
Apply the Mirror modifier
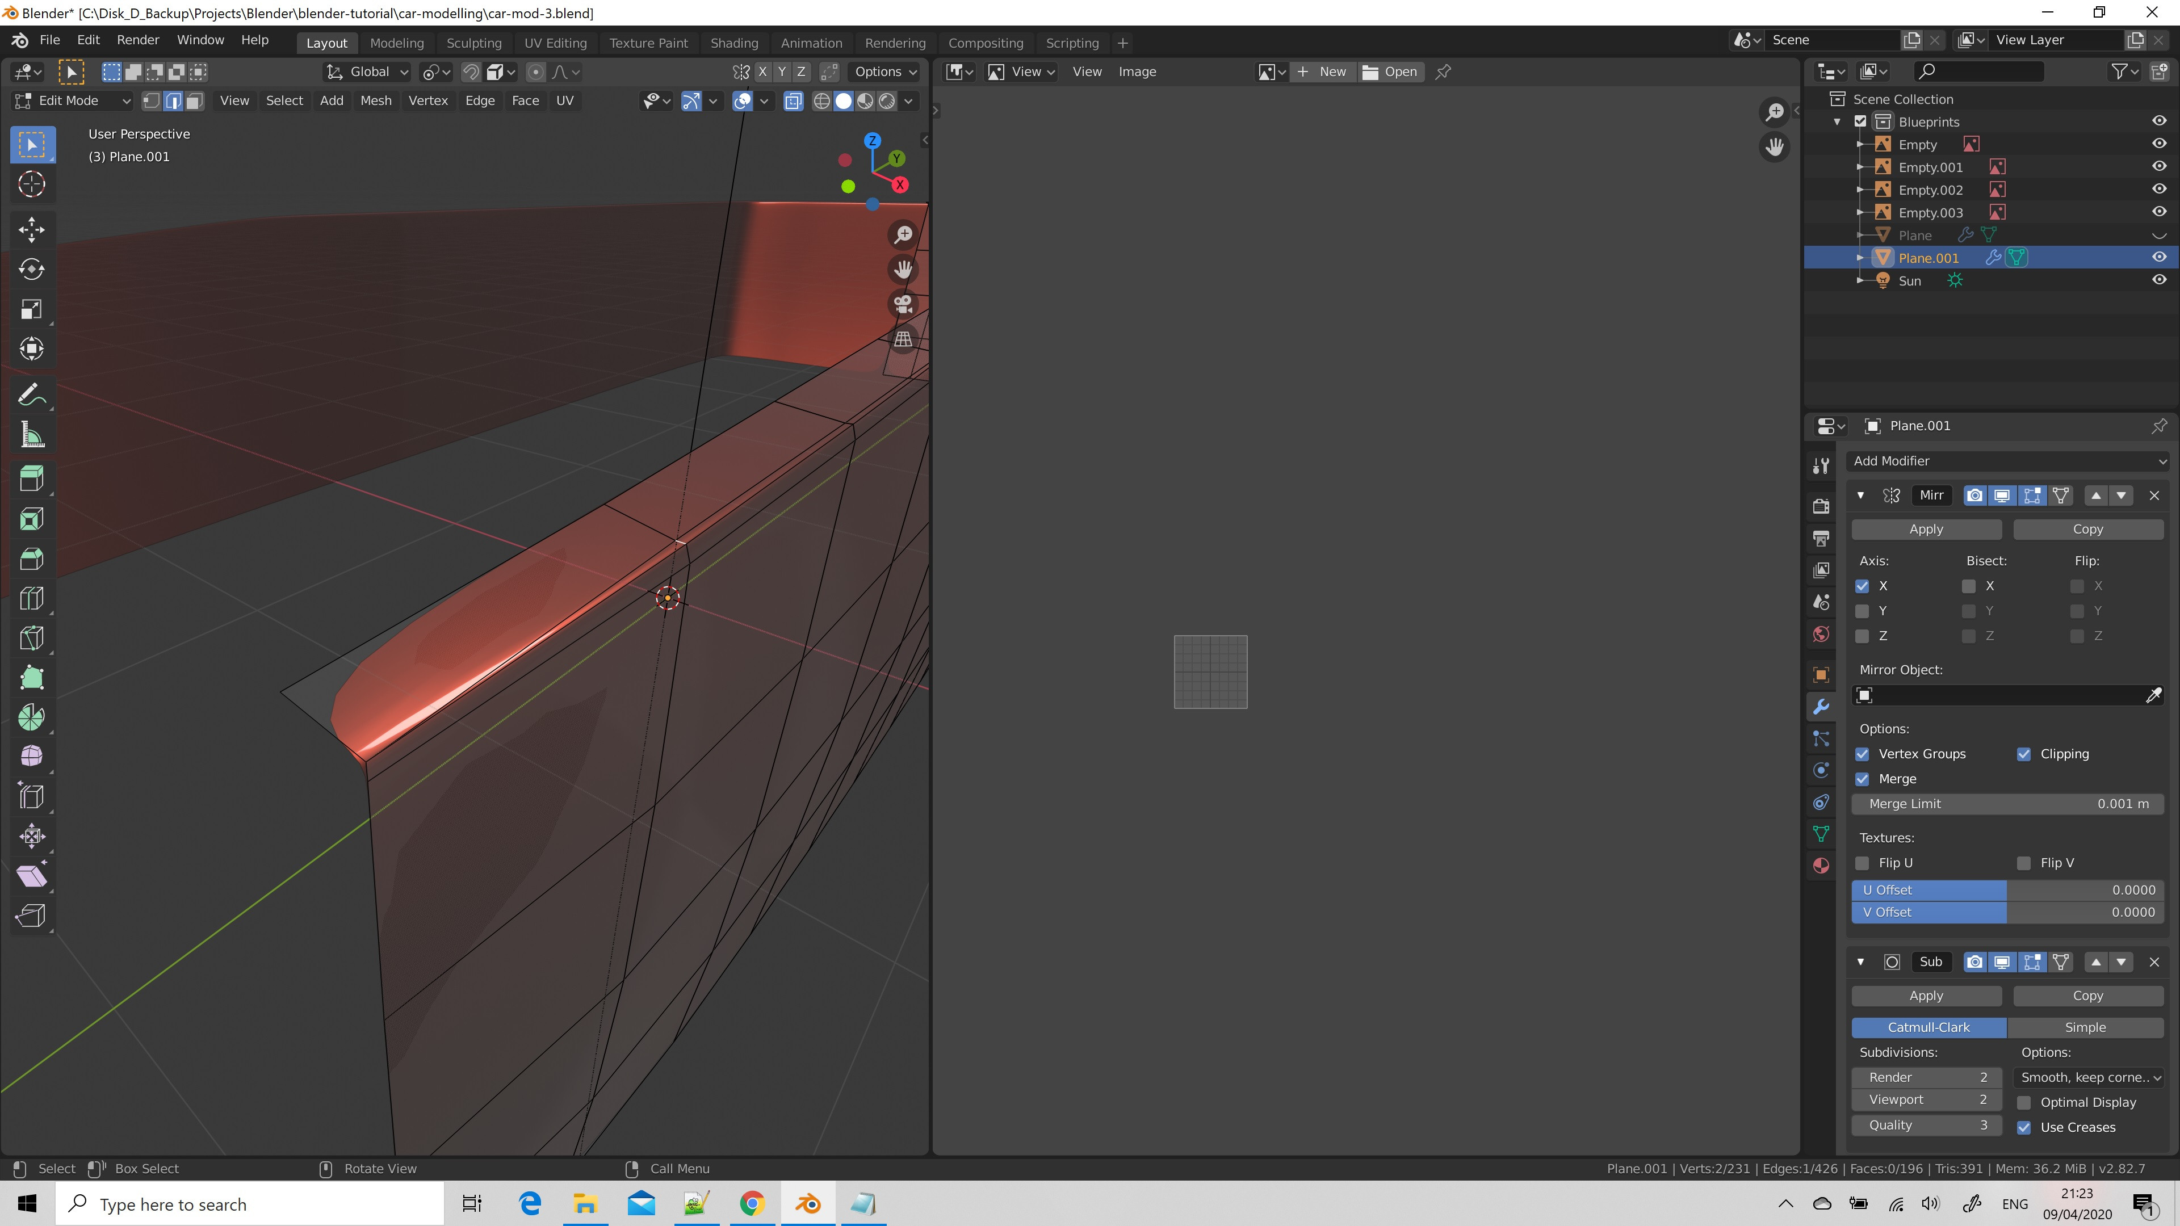click(x=1926, y=528)
